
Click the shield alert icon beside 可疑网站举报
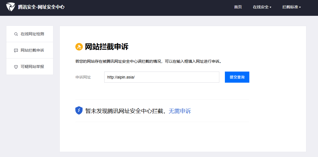[x=16, y=67]
